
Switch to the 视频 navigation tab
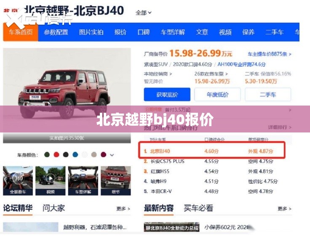[225, 32]
